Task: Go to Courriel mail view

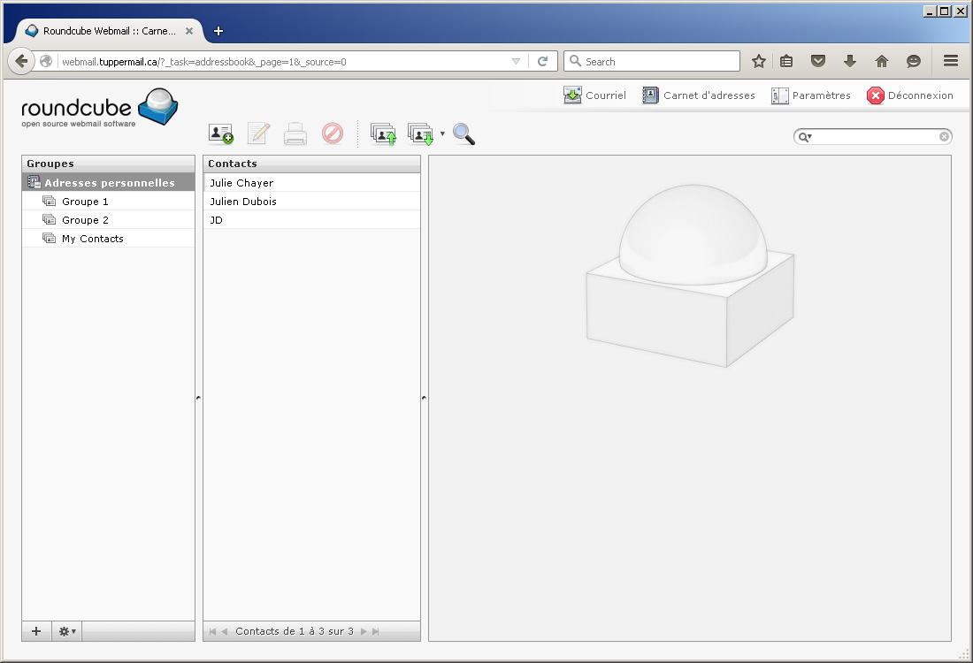Action: coord(595,95)
